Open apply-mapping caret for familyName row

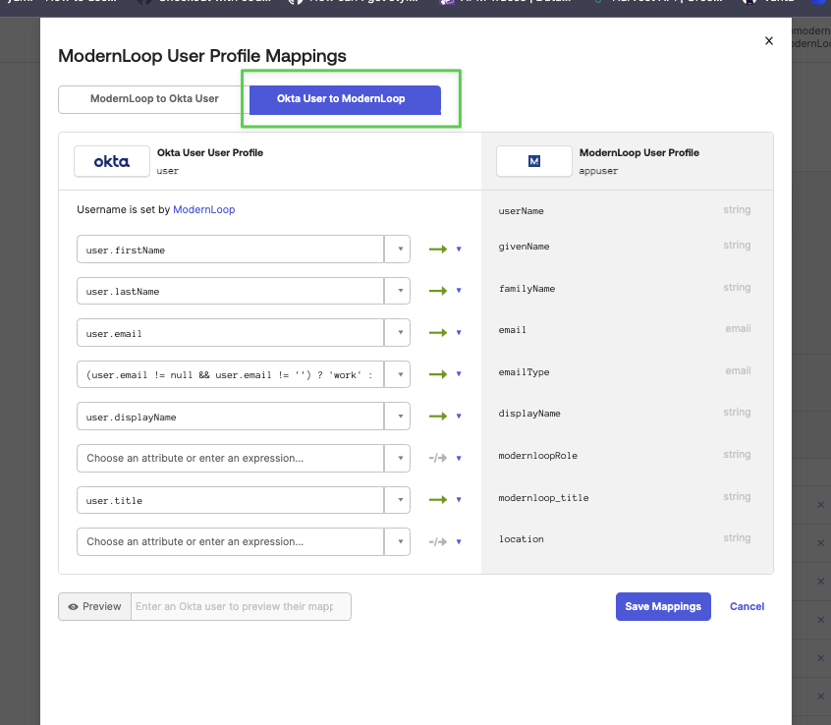click(459, 291)
